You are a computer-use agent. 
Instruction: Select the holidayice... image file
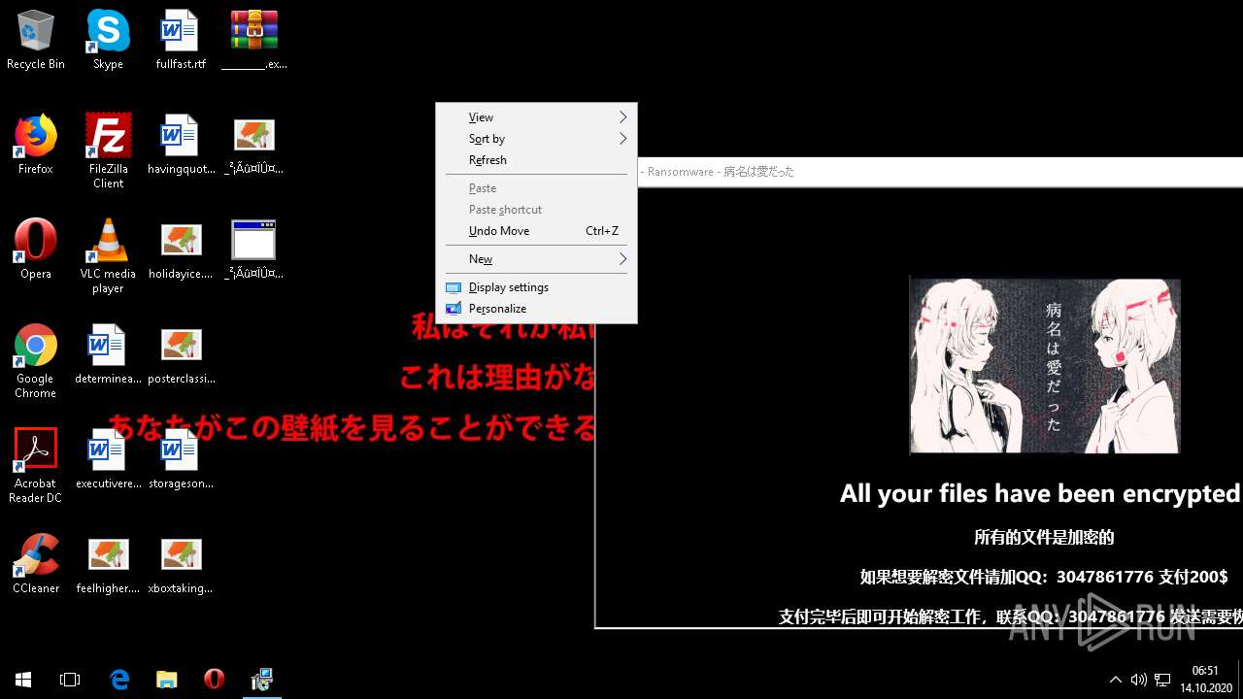click(x=181, y=250)
